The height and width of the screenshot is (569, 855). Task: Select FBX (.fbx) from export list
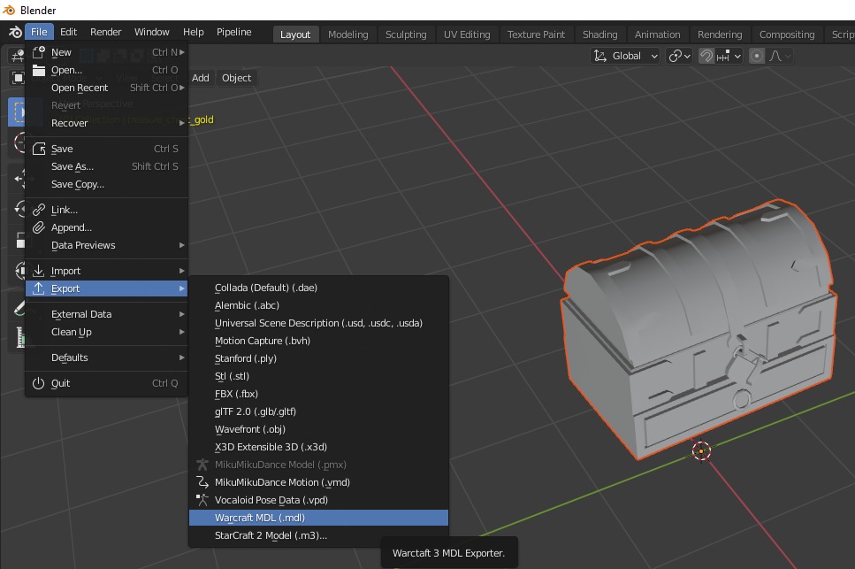[236, 394]
